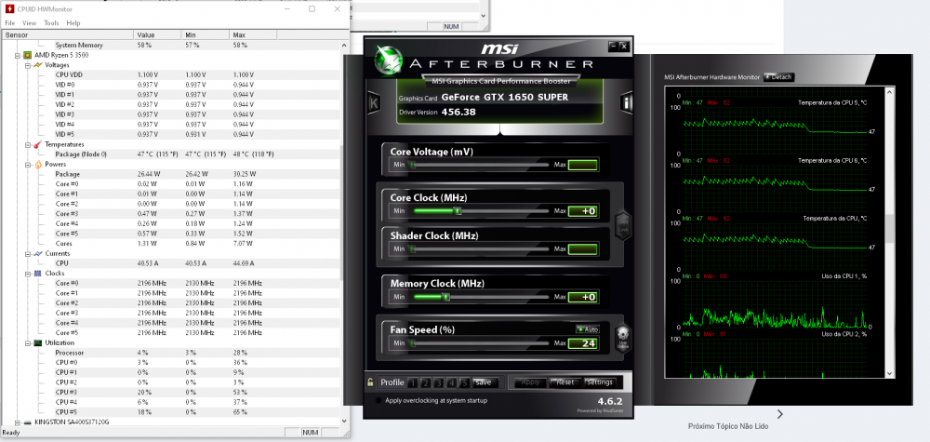This screenshot has width=930, height=442.
Task: Click Detach on the hardware monitor
Action: pos(778,77)
